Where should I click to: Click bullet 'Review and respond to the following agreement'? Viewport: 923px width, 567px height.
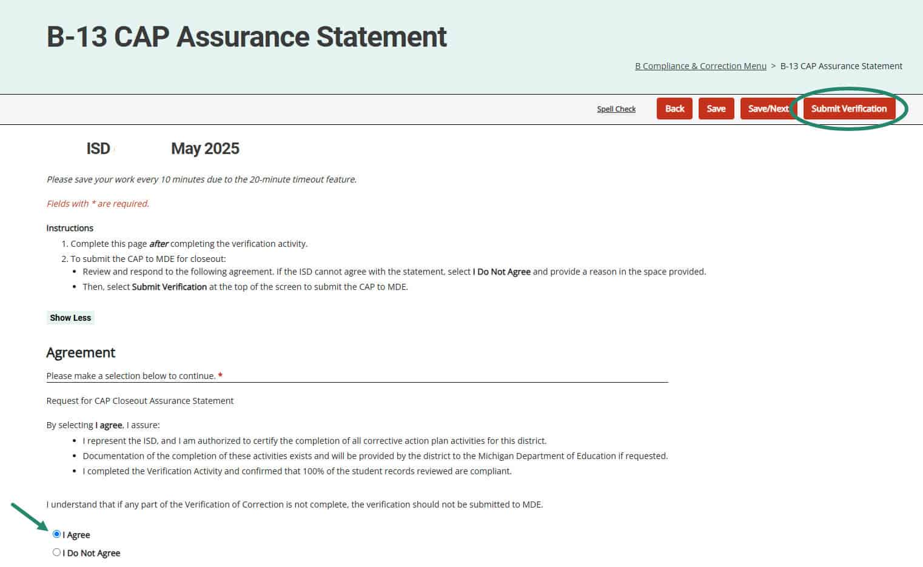[x=394, y=272]
